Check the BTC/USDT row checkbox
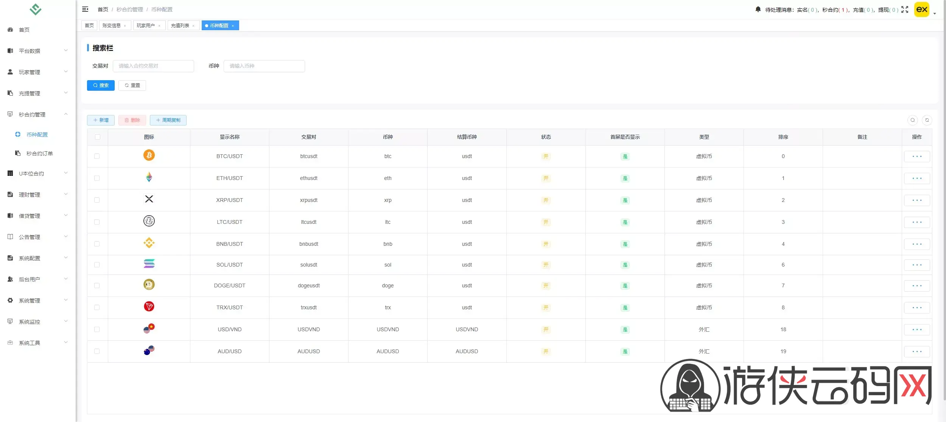The image size is (946, 422). (97, 156)
